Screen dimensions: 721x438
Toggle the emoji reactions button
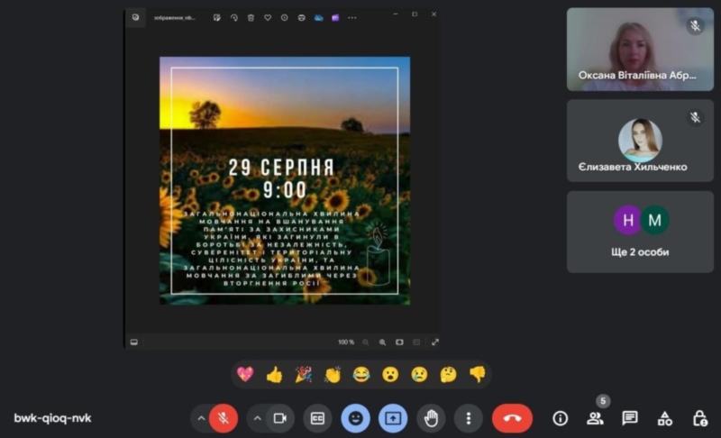[355, 418]
